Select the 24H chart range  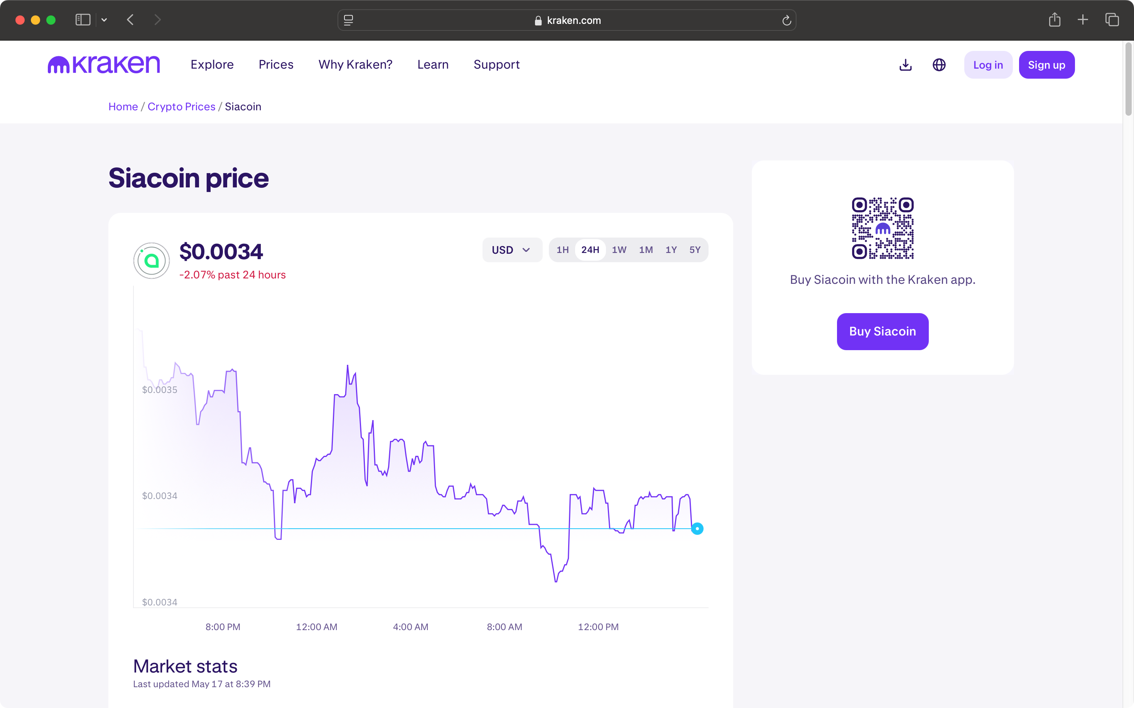point(590,249)
